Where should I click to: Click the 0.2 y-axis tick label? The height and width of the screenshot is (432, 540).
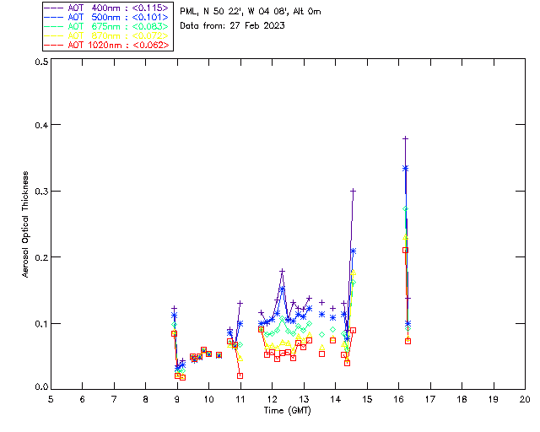point(41,257)
